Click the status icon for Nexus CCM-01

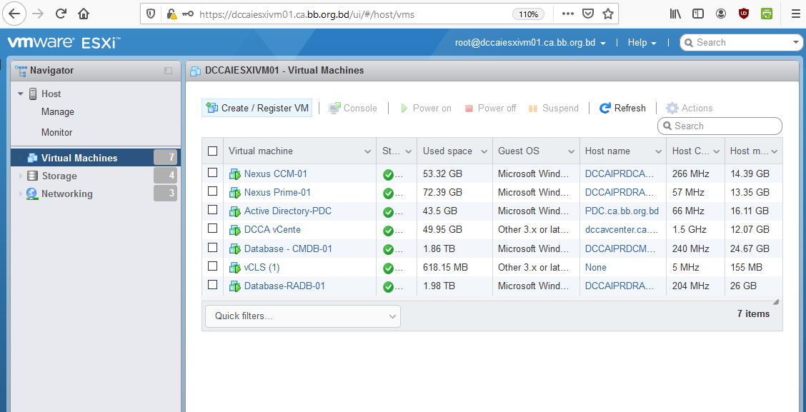(388, 175)
